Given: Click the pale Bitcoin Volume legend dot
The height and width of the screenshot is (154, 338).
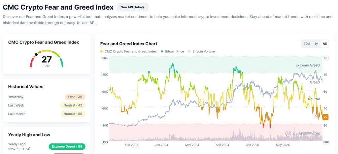Looking at the screenshot, I should click(x=189, y=51).
